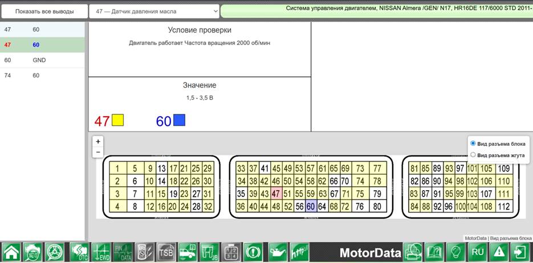Click the blue swatch next to 60
The height and width of the screenshot is (263, 533).
coord(179,120)
